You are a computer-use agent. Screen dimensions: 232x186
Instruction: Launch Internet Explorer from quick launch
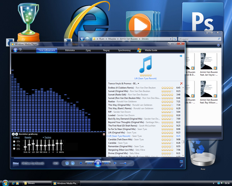click(13, 183)
